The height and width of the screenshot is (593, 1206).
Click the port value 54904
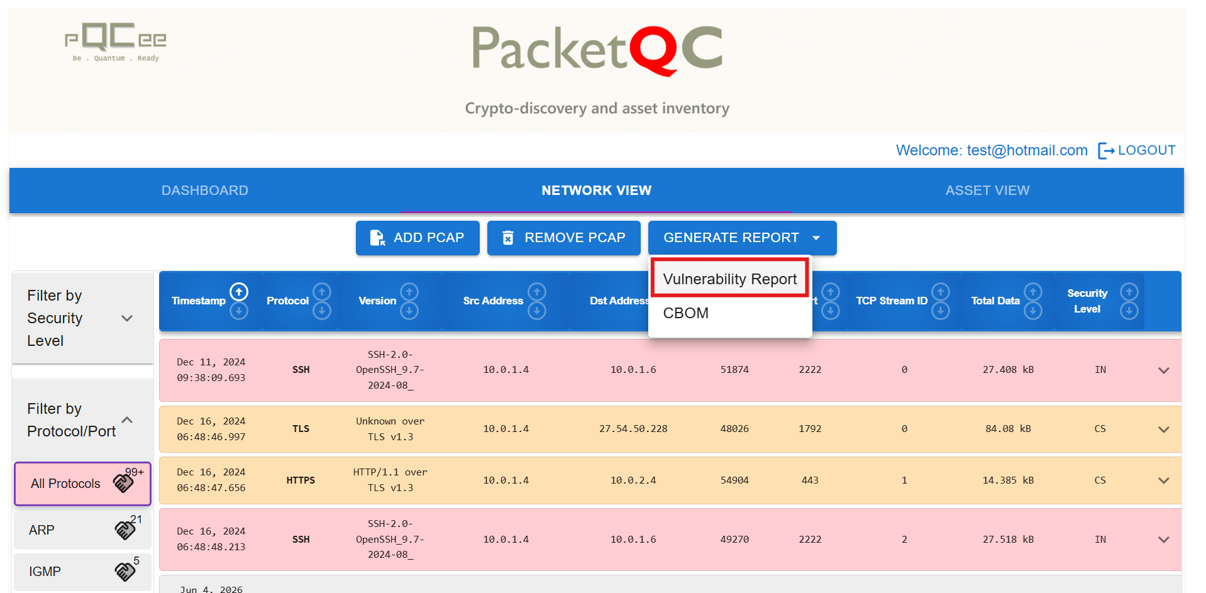(x=734, y=480)
